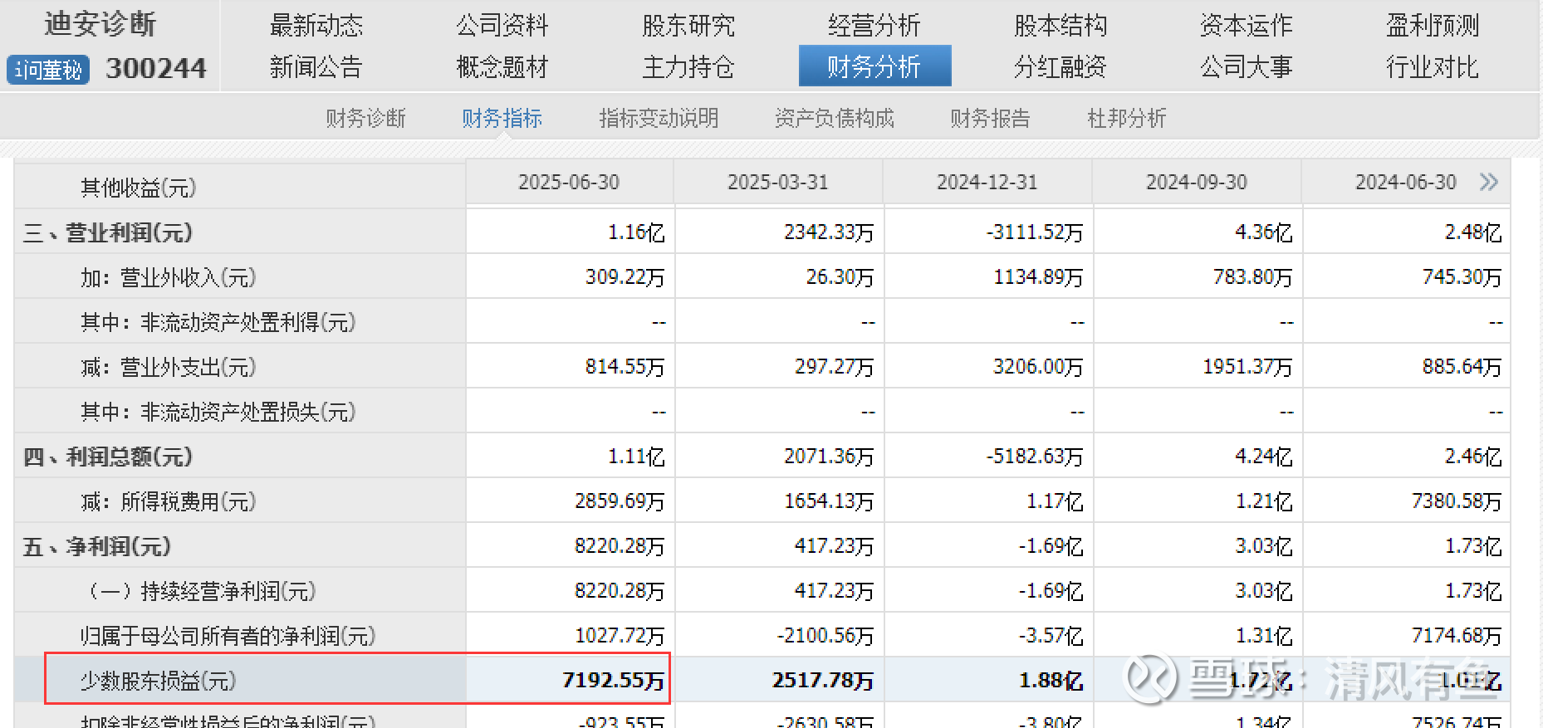The image size is (1543, 728).
Task: Click 归属于母公司所有者的净利润(元) row label
Action: (228, 636)
